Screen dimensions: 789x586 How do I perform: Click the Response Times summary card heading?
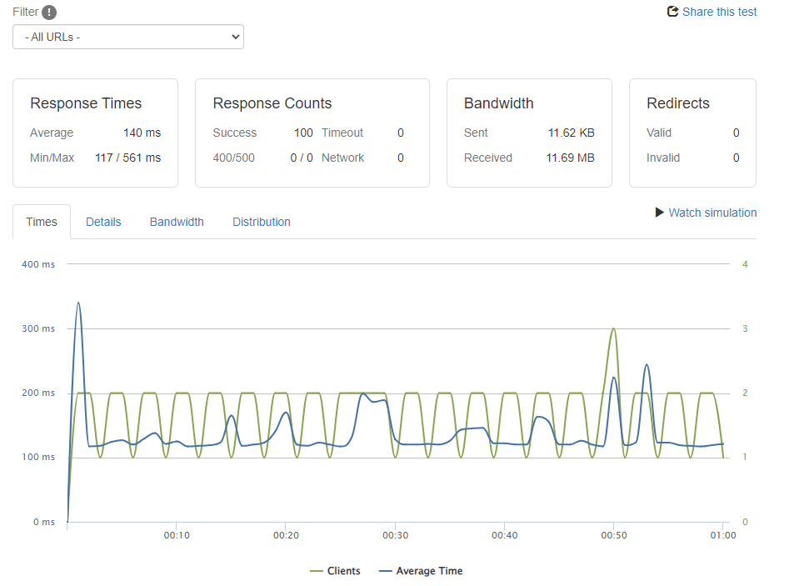[x=86, y=103]
